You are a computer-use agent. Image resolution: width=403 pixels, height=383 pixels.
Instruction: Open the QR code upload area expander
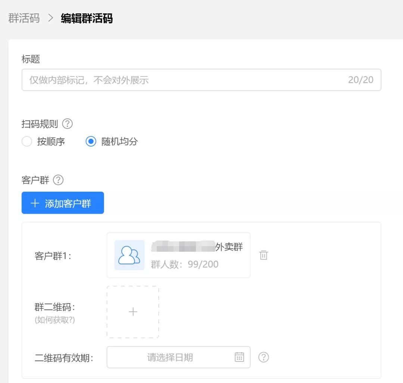point(133,312)
